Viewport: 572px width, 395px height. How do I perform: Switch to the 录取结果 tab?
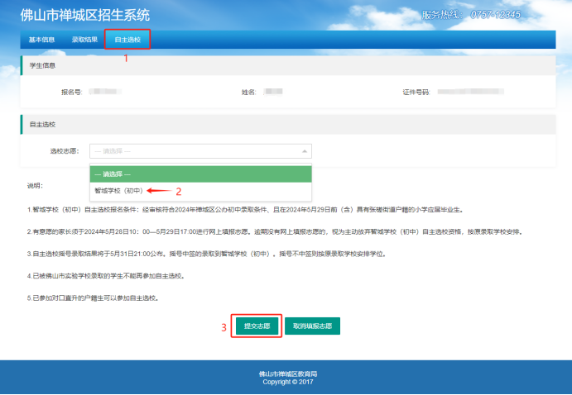(84, 39)
